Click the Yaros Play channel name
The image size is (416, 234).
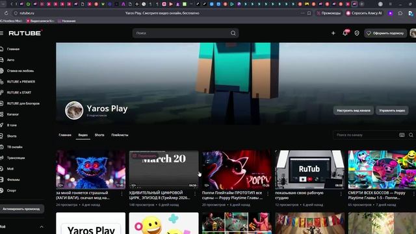click(x=107, y=109)
